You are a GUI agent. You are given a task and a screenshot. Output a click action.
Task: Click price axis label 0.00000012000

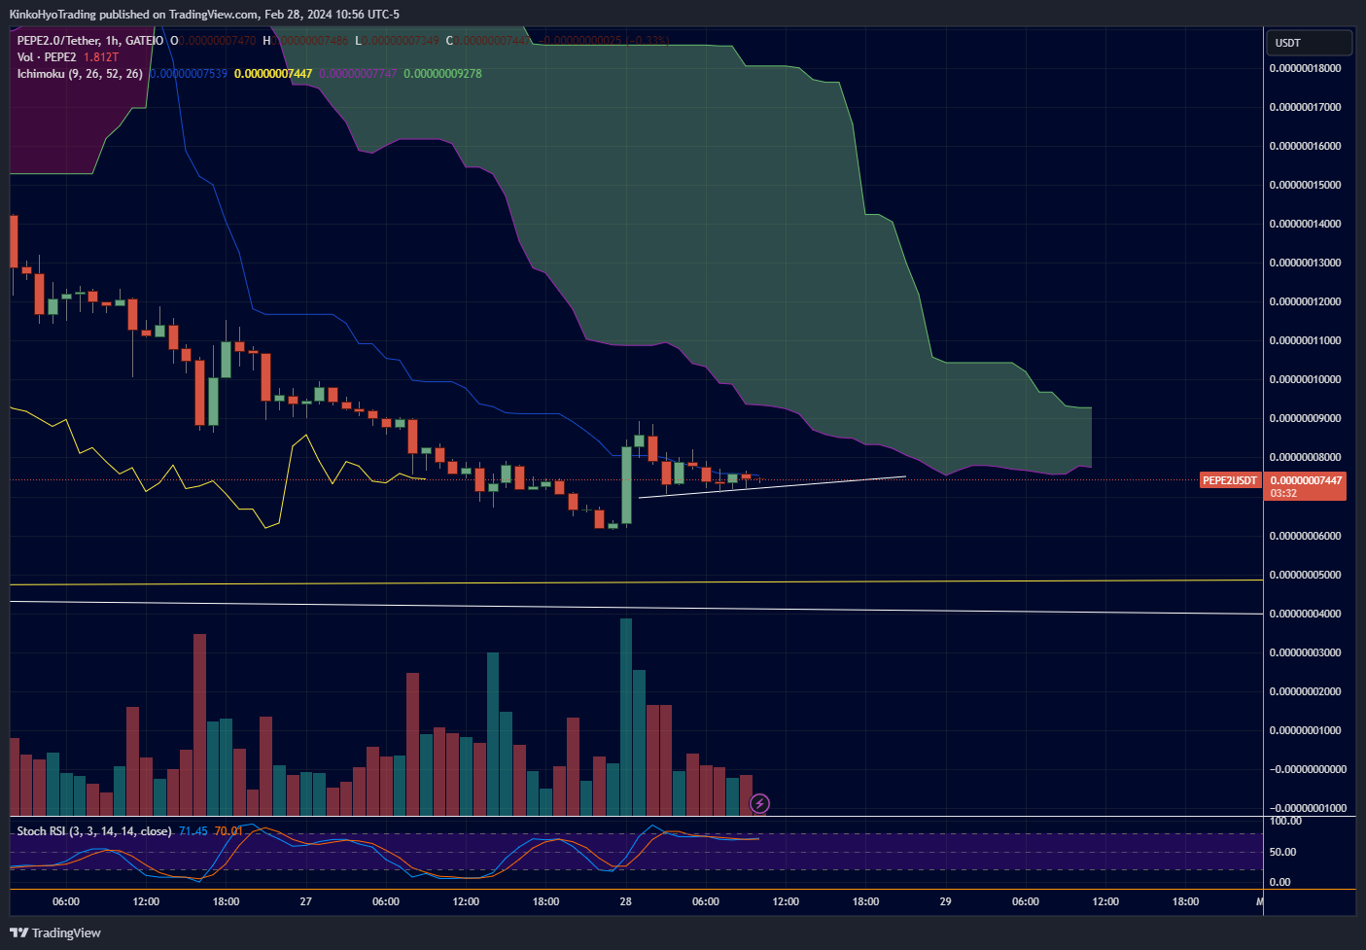click(1305, 301)
